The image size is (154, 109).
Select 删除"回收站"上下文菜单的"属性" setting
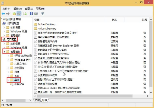click(x=55, y=79)
